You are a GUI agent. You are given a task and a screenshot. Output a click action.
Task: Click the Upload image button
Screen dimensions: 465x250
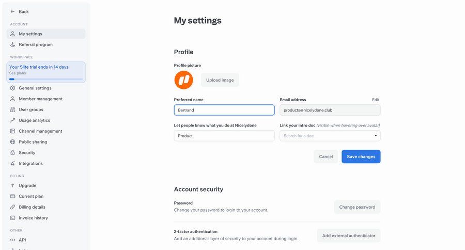tap(220, 80)
